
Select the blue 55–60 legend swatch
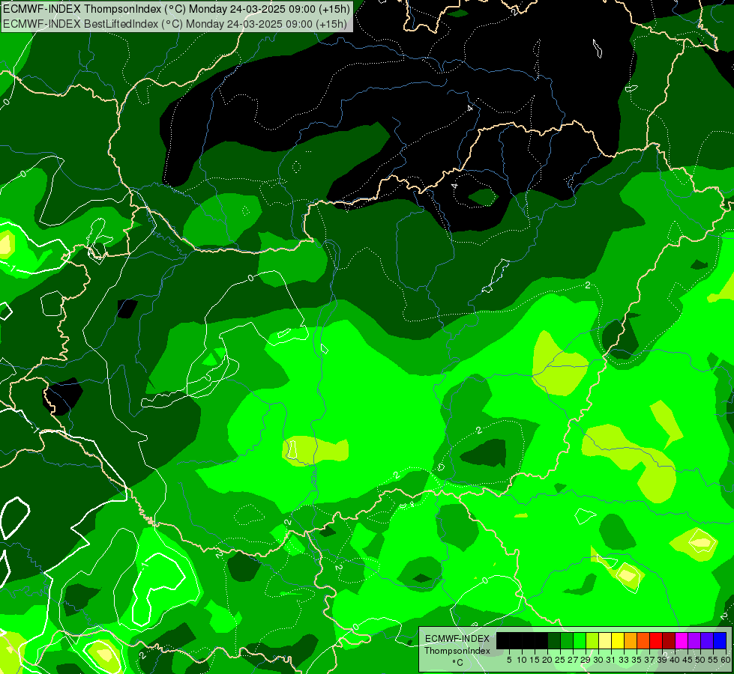coord(720,640)
